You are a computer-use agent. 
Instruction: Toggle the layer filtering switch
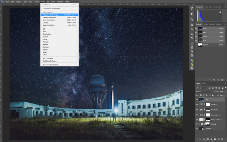click(226, 88)
